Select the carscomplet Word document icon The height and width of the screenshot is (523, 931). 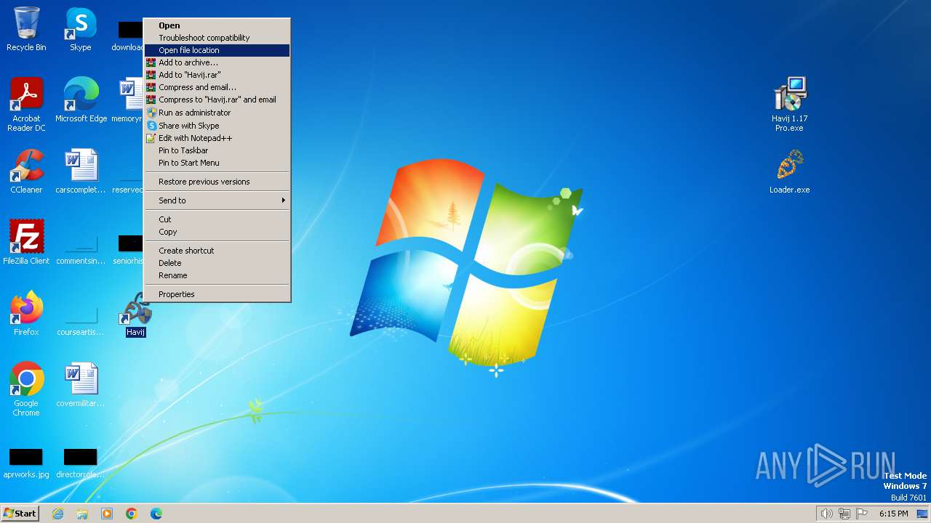click(81, 171)
